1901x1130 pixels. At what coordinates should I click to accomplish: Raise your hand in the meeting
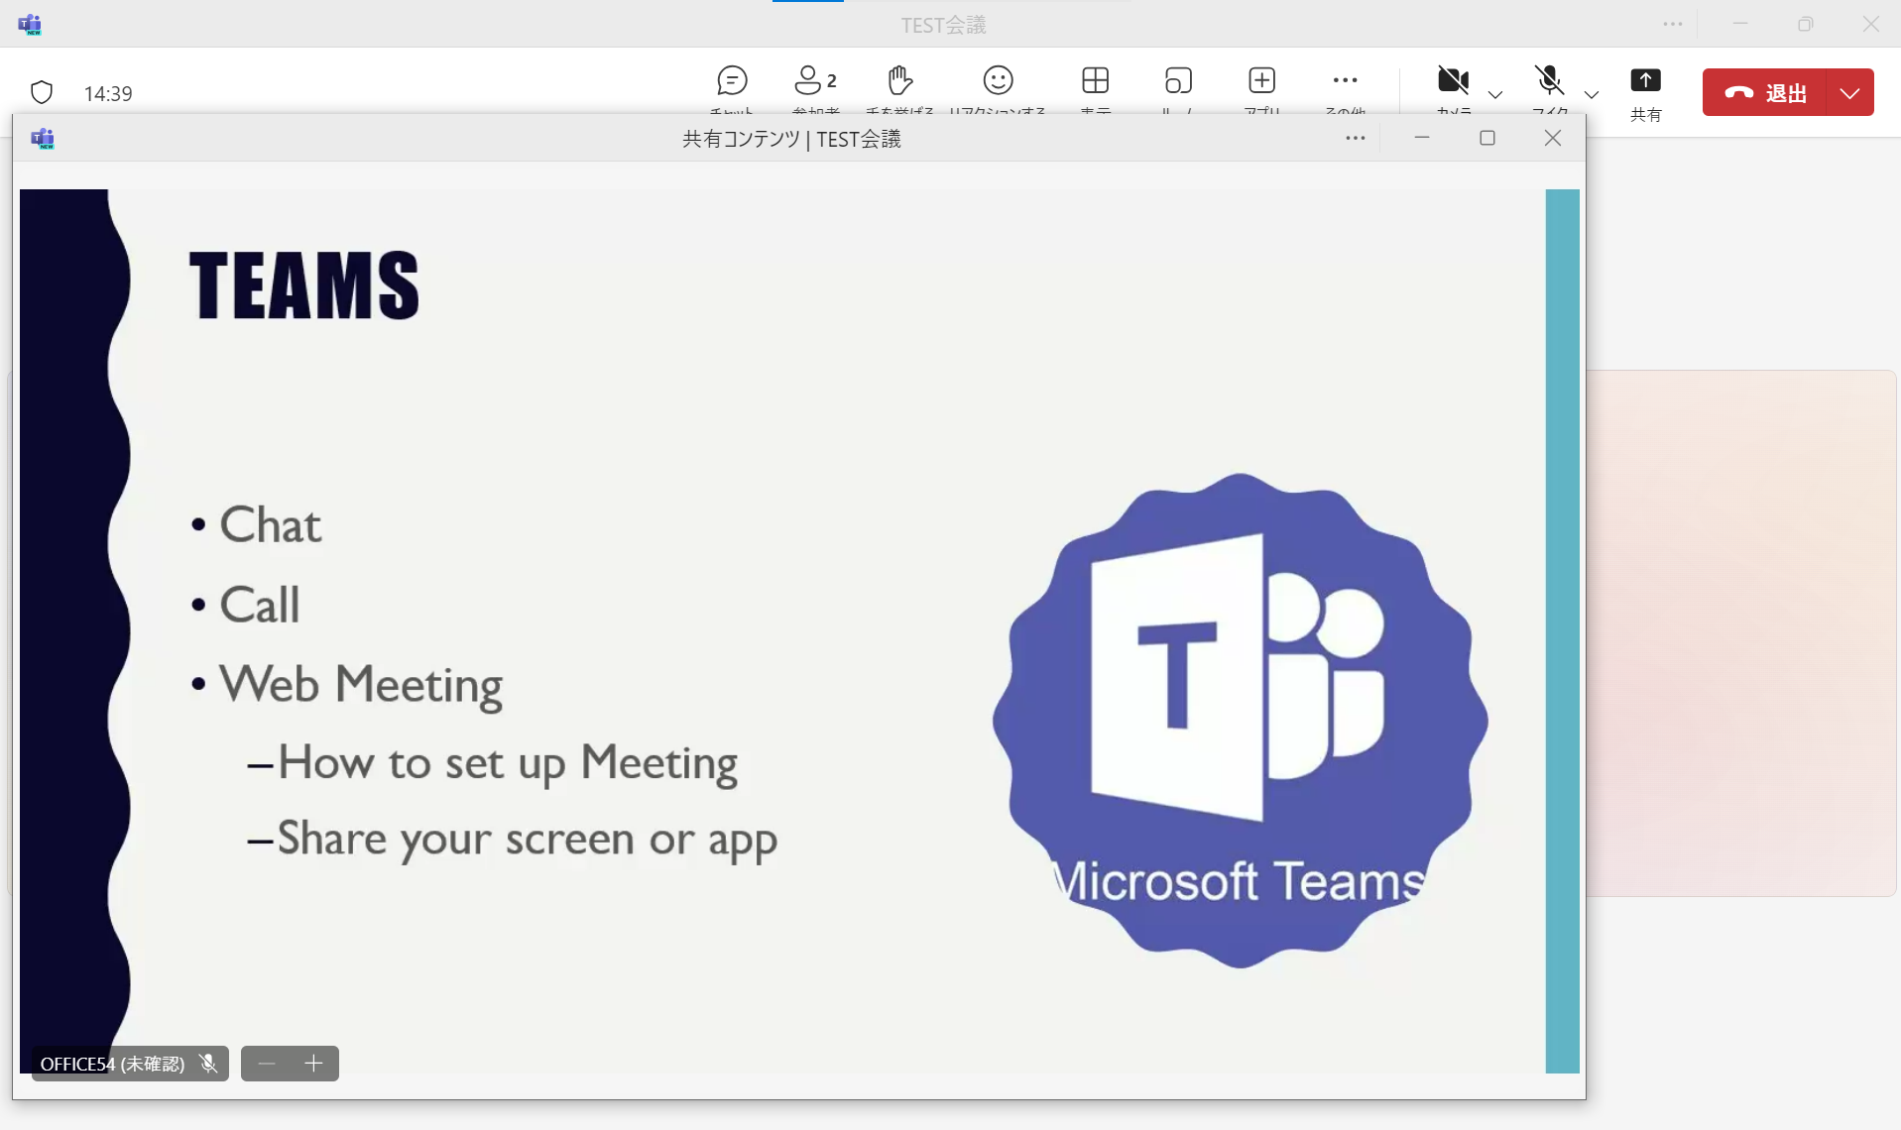tap(899, 80)
